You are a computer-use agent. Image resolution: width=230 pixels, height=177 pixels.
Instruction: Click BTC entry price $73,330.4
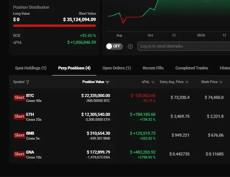(x=180, y=97)
